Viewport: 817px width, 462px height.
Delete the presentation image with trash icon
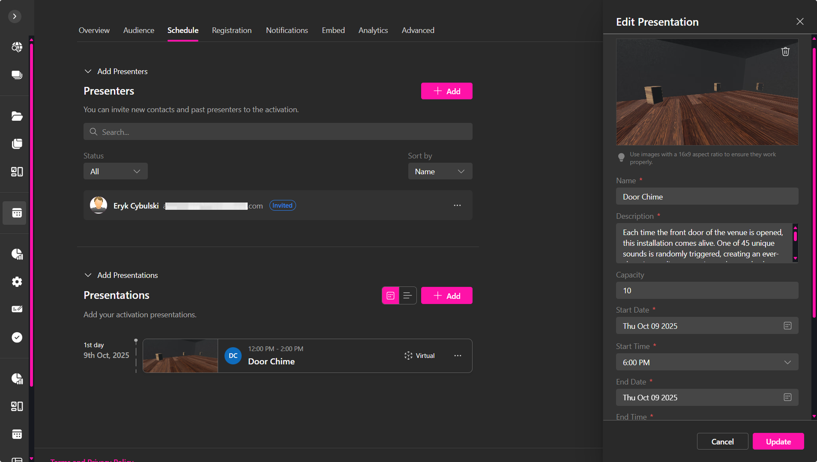(x=785, y=52)
